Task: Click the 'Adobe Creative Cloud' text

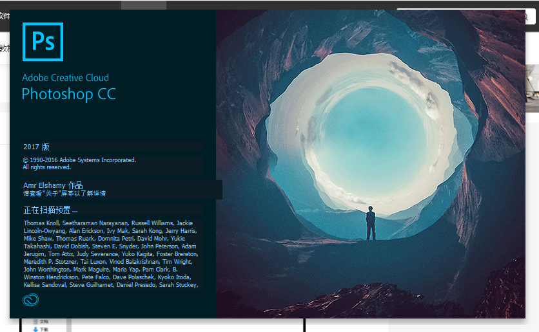Action: (x=65, y=78)
